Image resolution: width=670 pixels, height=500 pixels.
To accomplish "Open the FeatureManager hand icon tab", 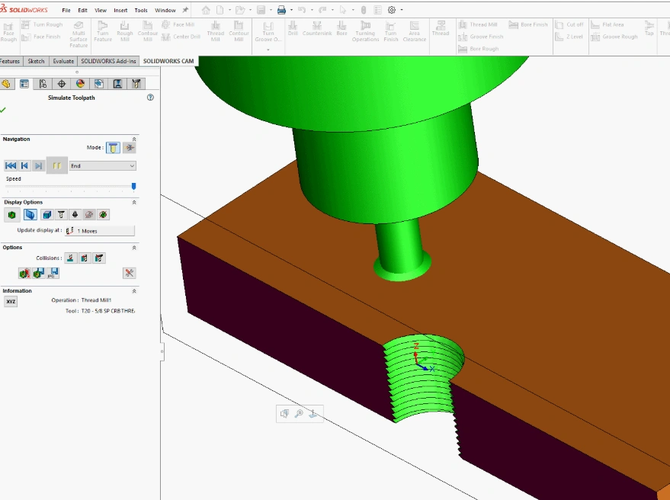I will click(x=6, y=84).
